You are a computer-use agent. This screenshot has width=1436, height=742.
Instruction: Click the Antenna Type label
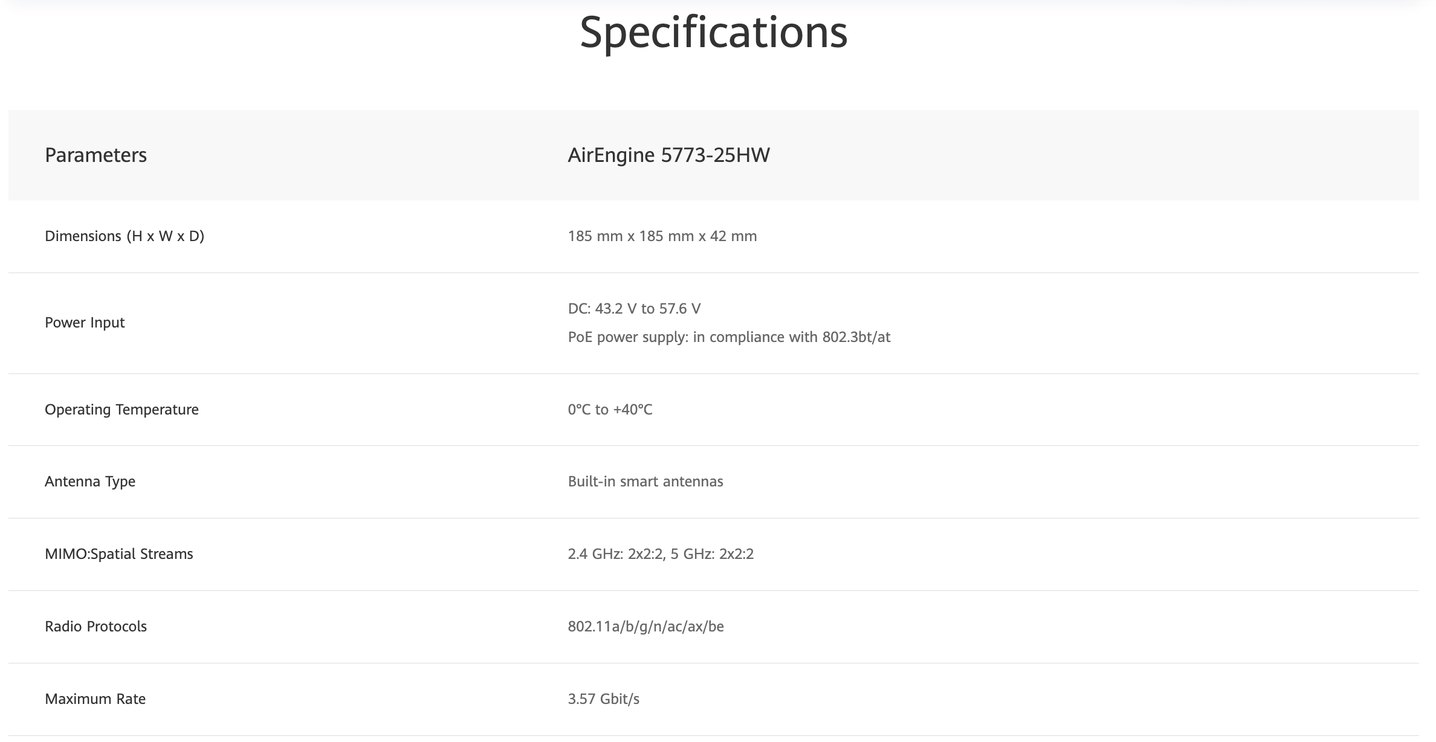click(90, 482)
